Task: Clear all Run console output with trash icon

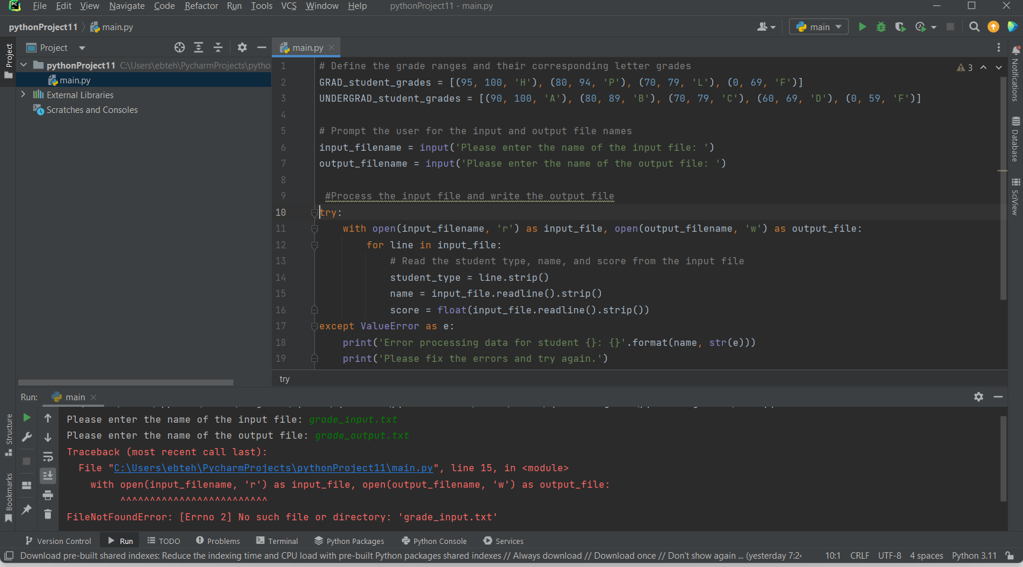Action: click(48, 514)
